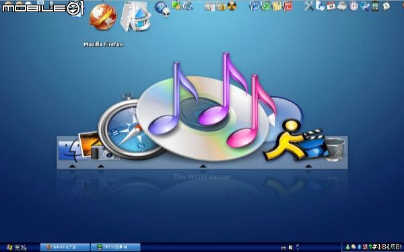Launch Microsoft Word from the top dock
The image size is (404, 252).
pyautogui.click(x=255, y=5)
